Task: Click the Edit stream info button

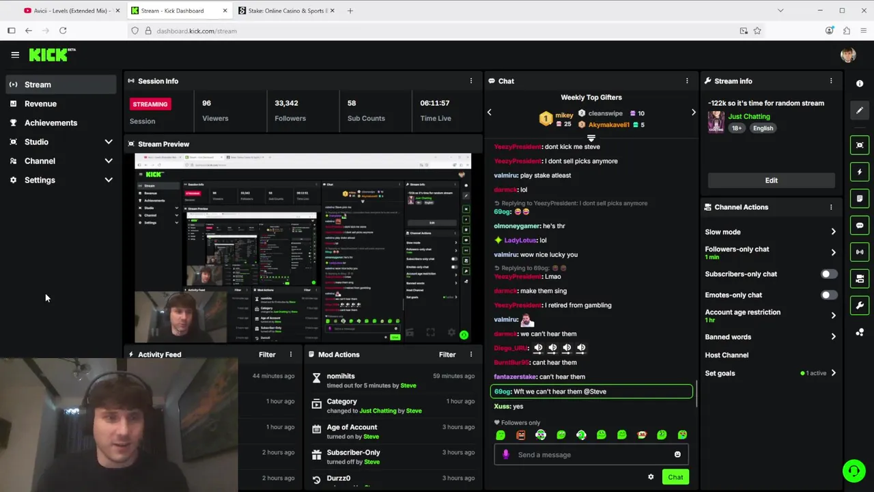Action: point(771,180)
